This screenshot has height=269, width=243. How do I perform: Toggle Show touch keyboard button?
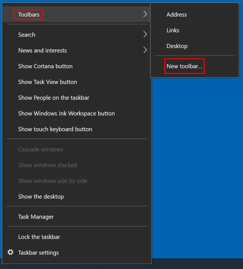tap(76, 129)
